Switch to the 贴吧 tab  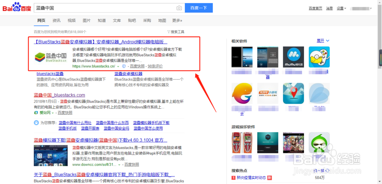point(132,21)
